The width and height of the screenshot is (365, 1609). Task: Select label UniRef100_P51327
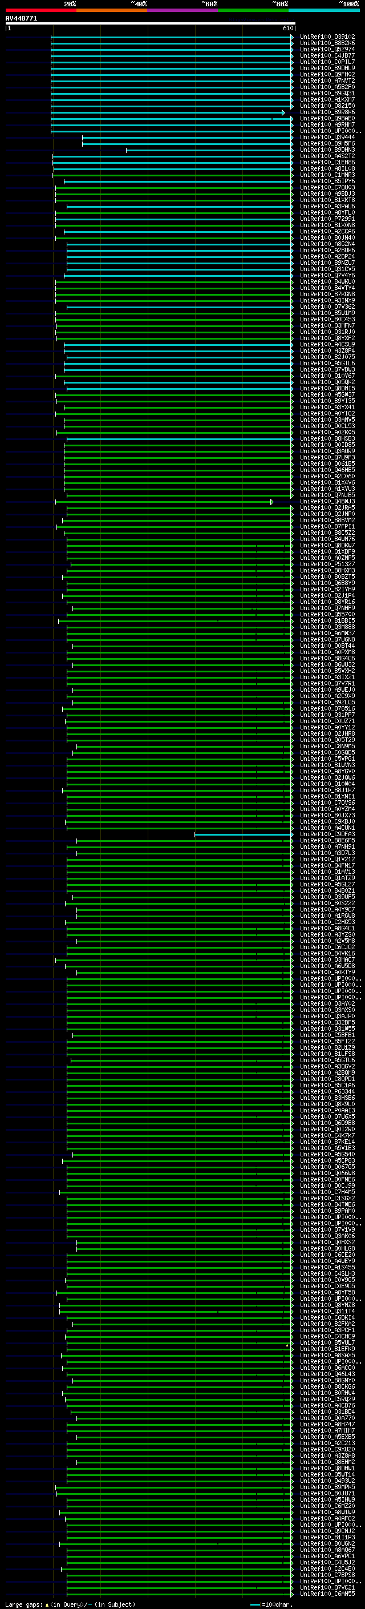pos(327,564)
